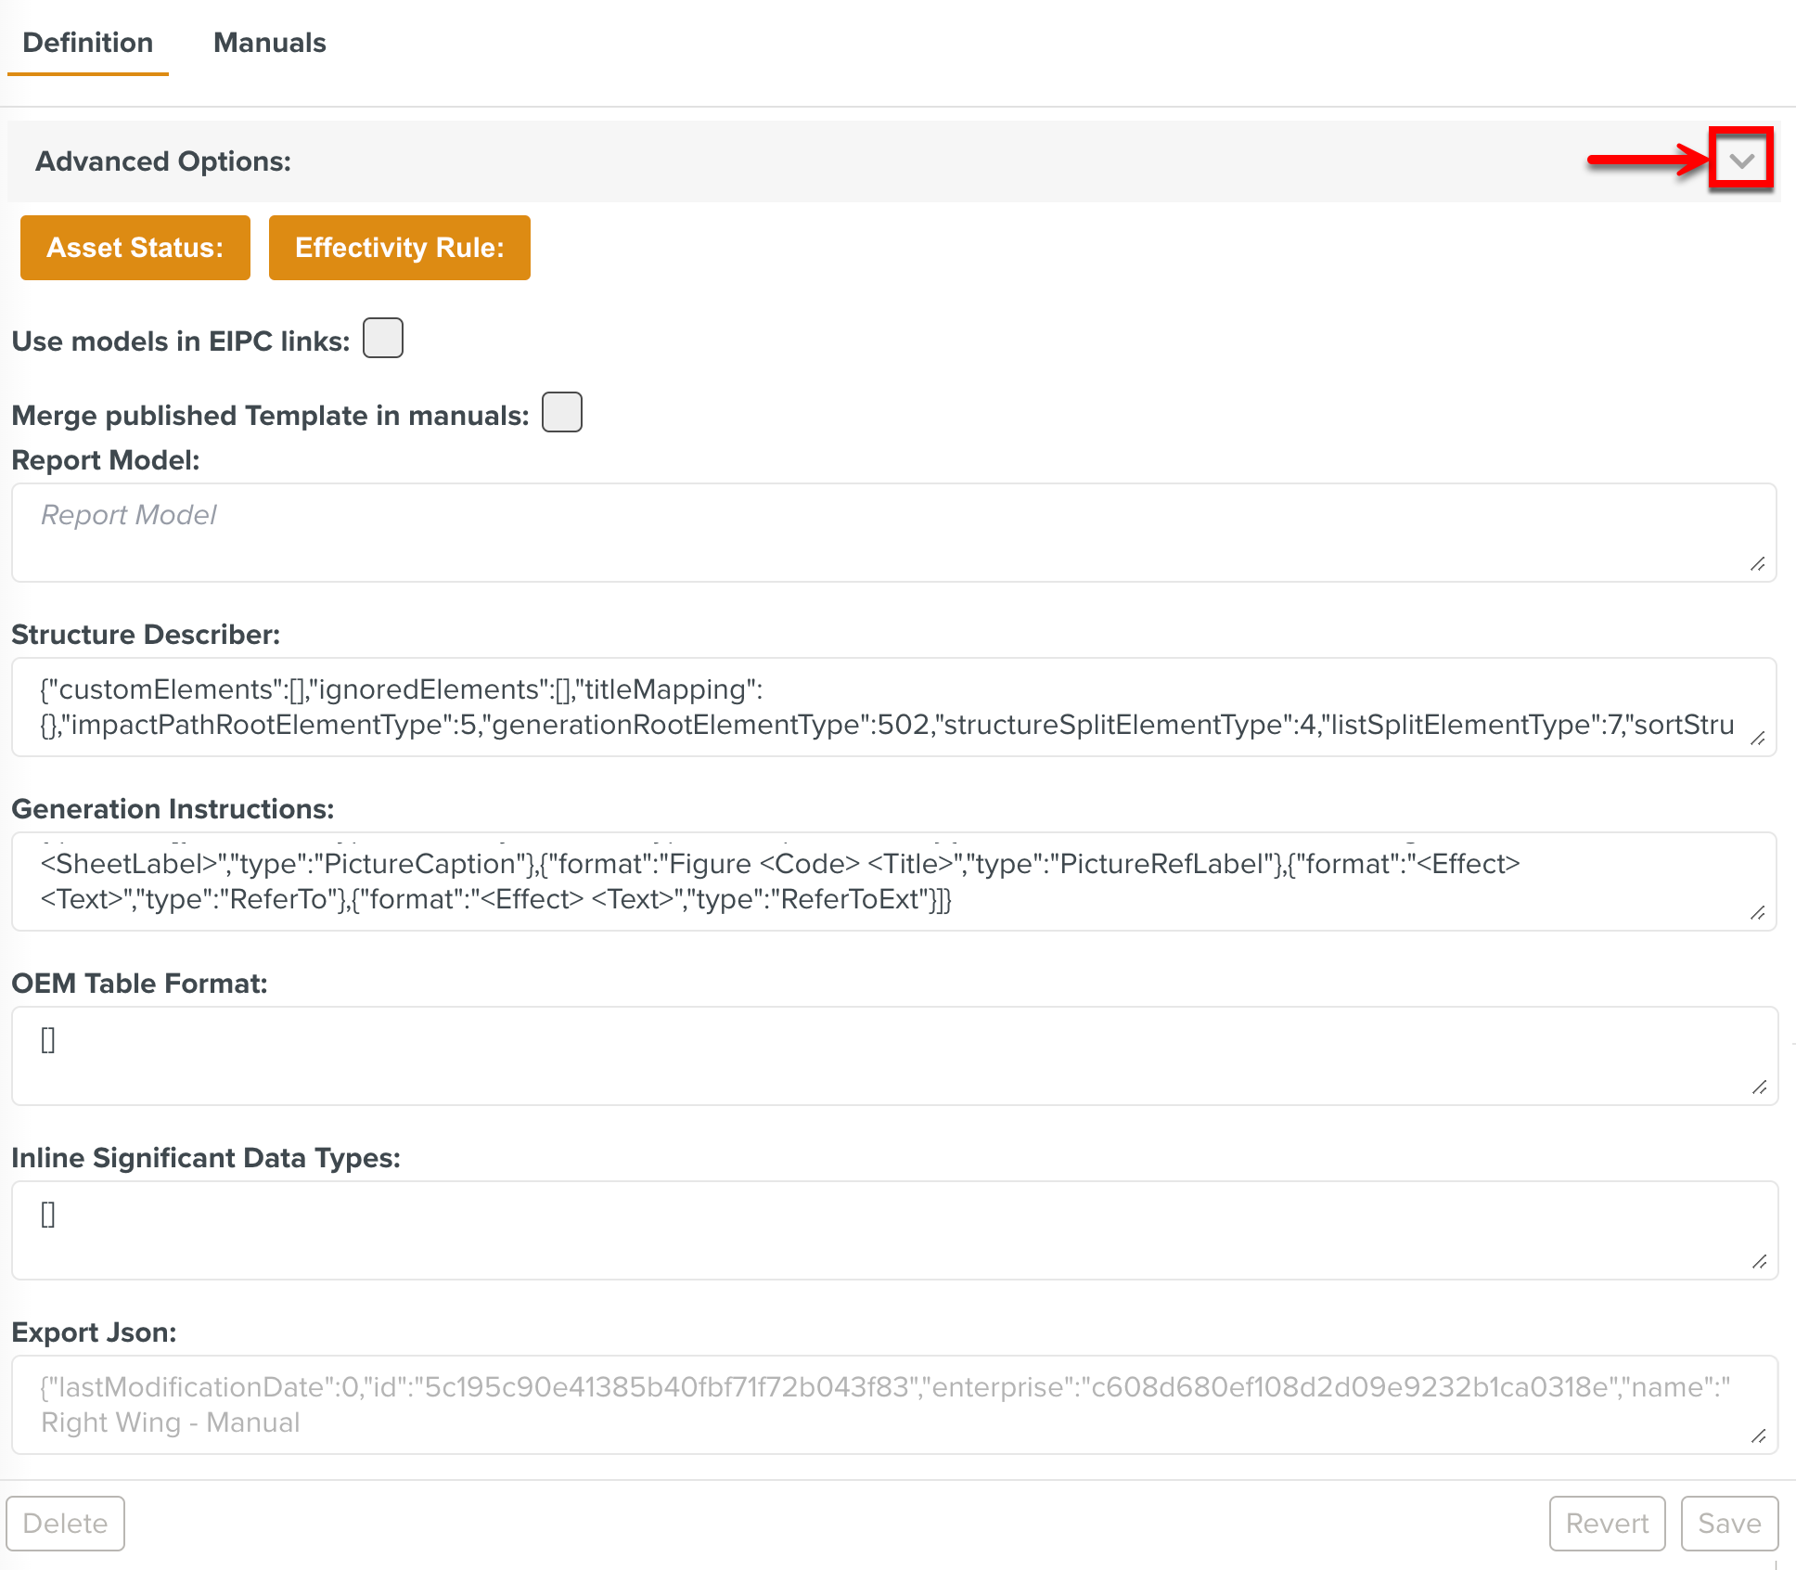This screenshot has height=1570, width=1796.
Task: Toggle Merge published Template in manuals checkbox
Action: pyautogui.click(x=562, y=412)
